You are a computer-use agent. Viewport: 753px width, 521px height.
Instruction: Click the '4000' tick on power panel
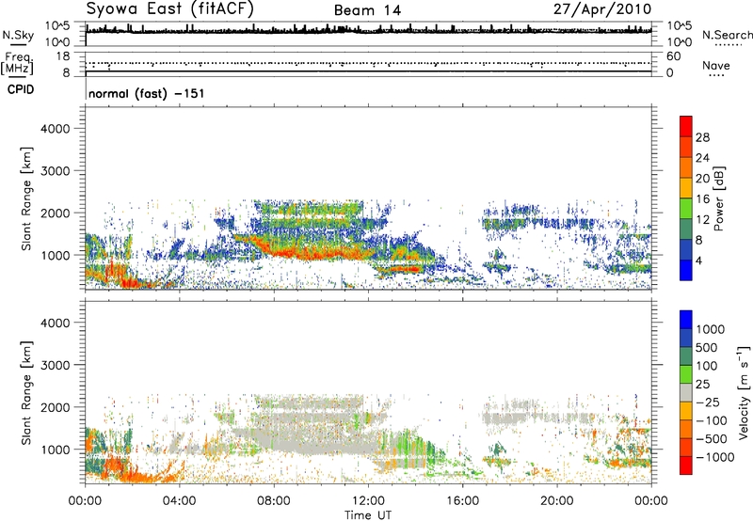coord(55,129)
